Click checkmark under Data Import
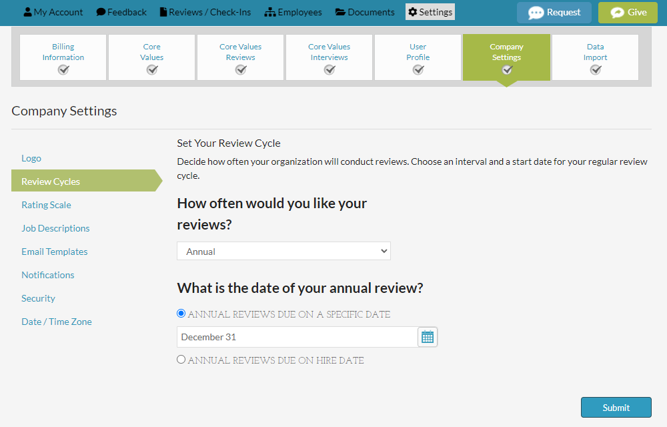The width and height of the screenshot is (667, 427). pos(596,70)
